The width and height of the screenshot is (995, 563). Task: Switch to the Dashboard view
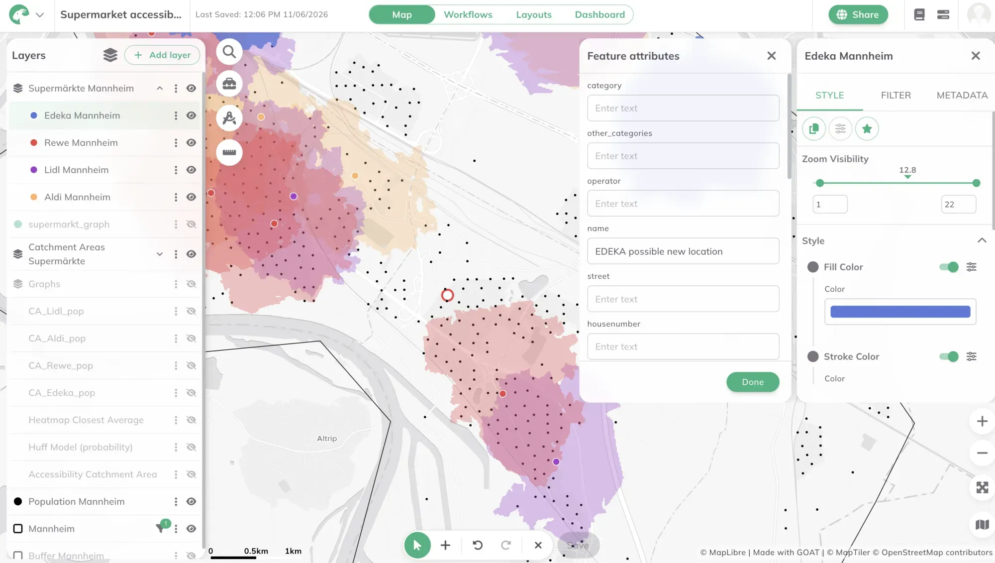pos(600,15)
